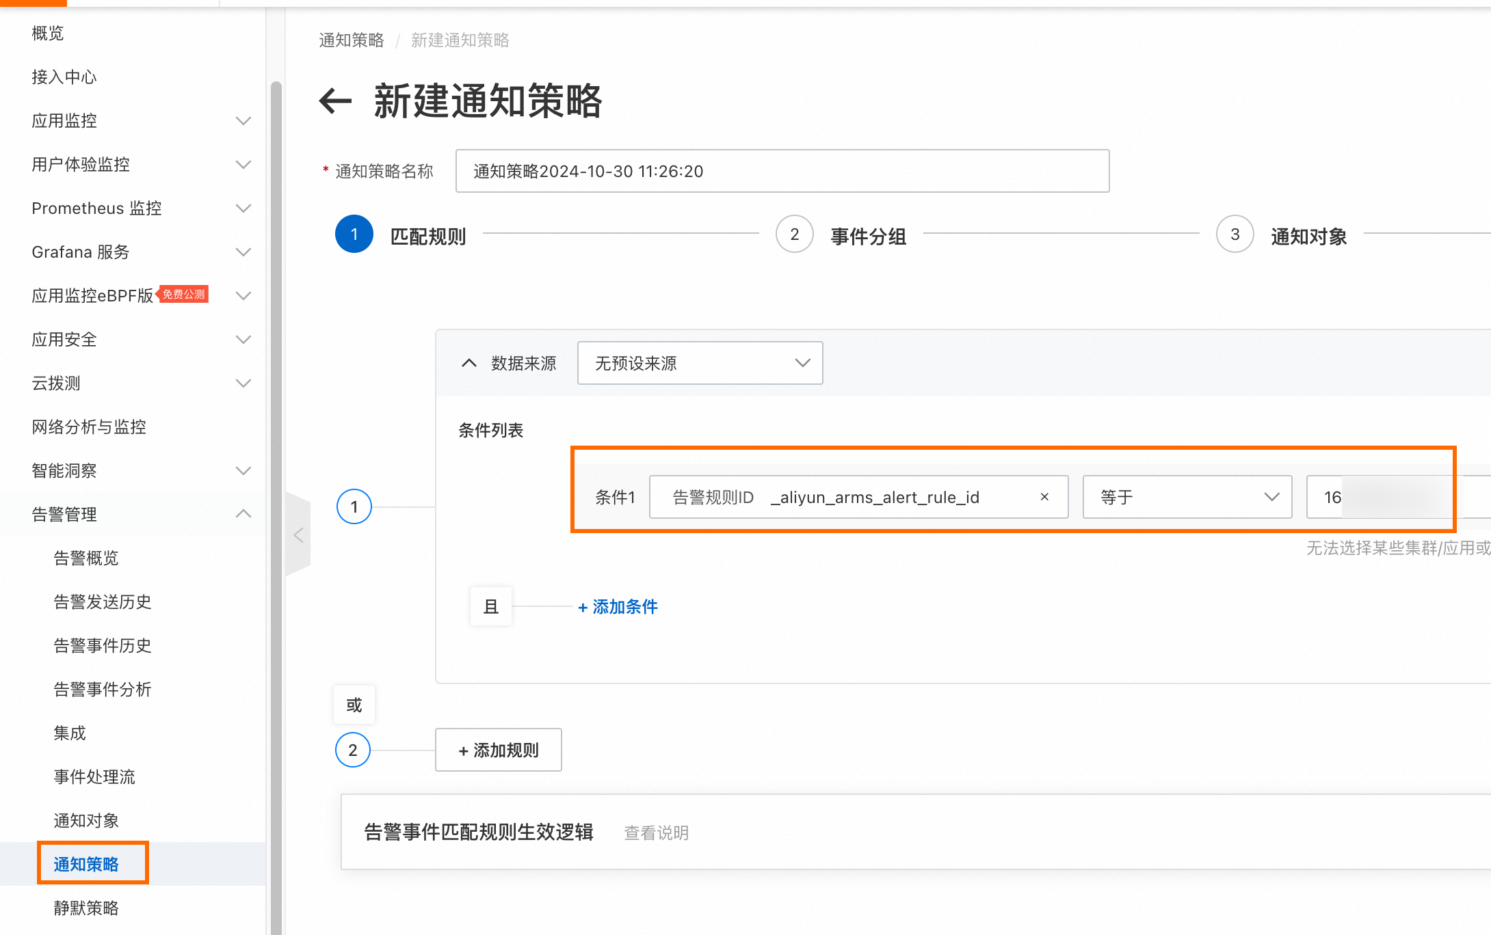Click the sidebar vertical scrollbar
The image size is (1491, 935).
pyautogui.click(x=276, y=478)
